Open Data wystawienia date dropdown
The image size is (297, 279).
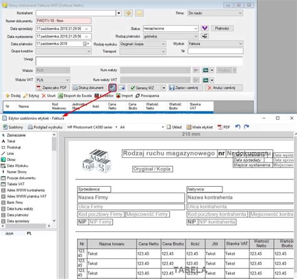(86, 36)
